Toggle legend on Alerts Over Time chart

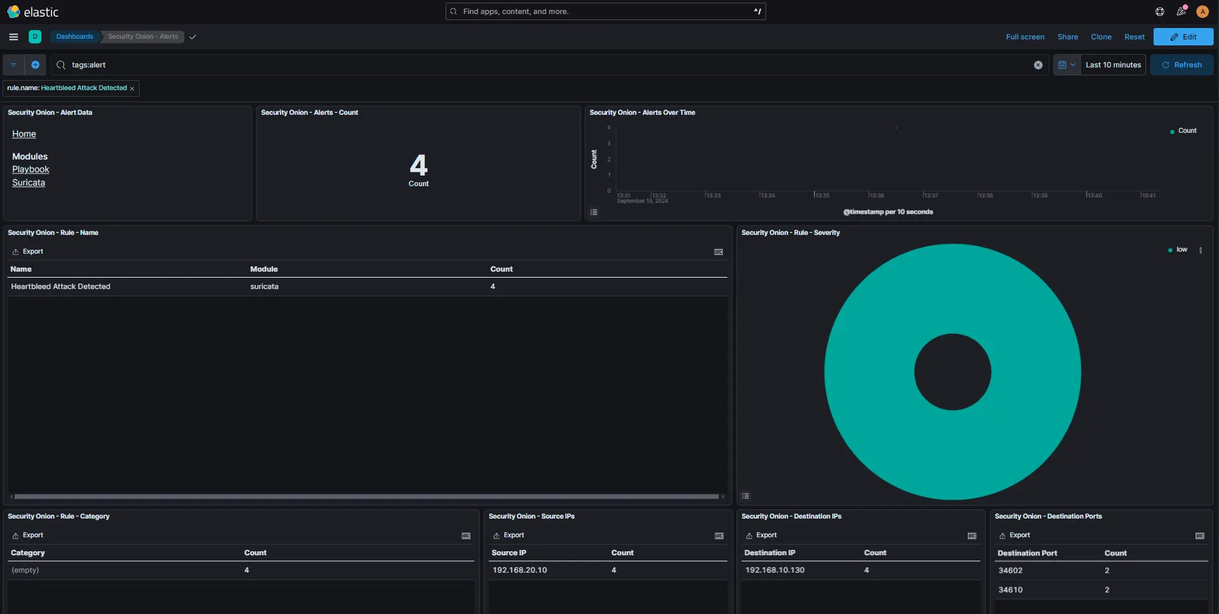click(594, 212)
